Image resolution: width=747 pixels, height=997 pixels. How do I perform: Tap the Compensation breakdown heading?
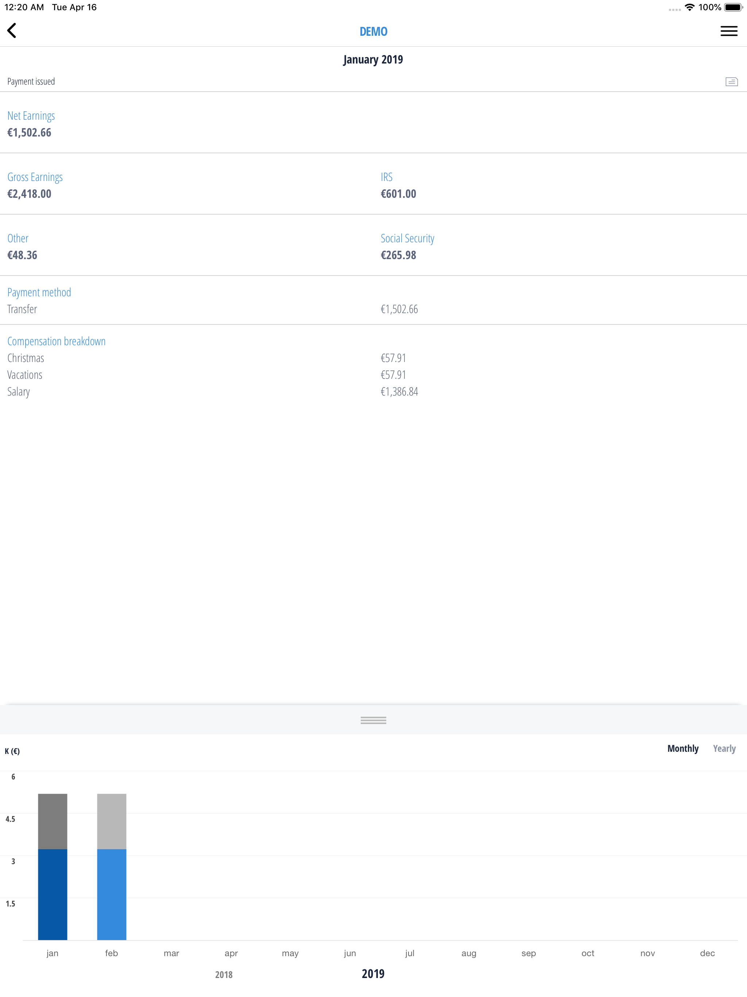pos(56,341)
